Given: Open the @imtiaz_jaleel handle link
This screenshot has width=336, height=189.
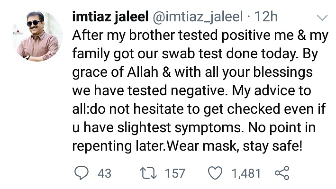Looking at the screenshot, I should click(x=198, y=17).
